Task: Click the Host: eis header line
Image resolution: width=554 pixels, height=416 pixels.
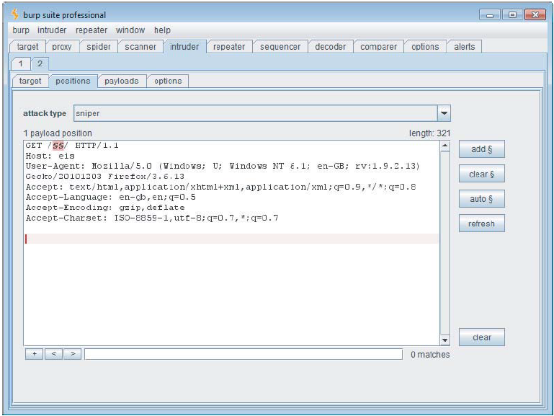Action: click(50, 156)
